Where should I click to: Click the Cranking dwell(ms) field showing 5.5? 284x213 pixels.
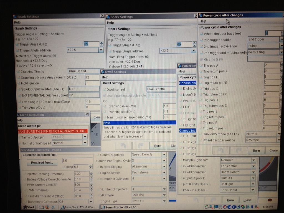point(170,106)
